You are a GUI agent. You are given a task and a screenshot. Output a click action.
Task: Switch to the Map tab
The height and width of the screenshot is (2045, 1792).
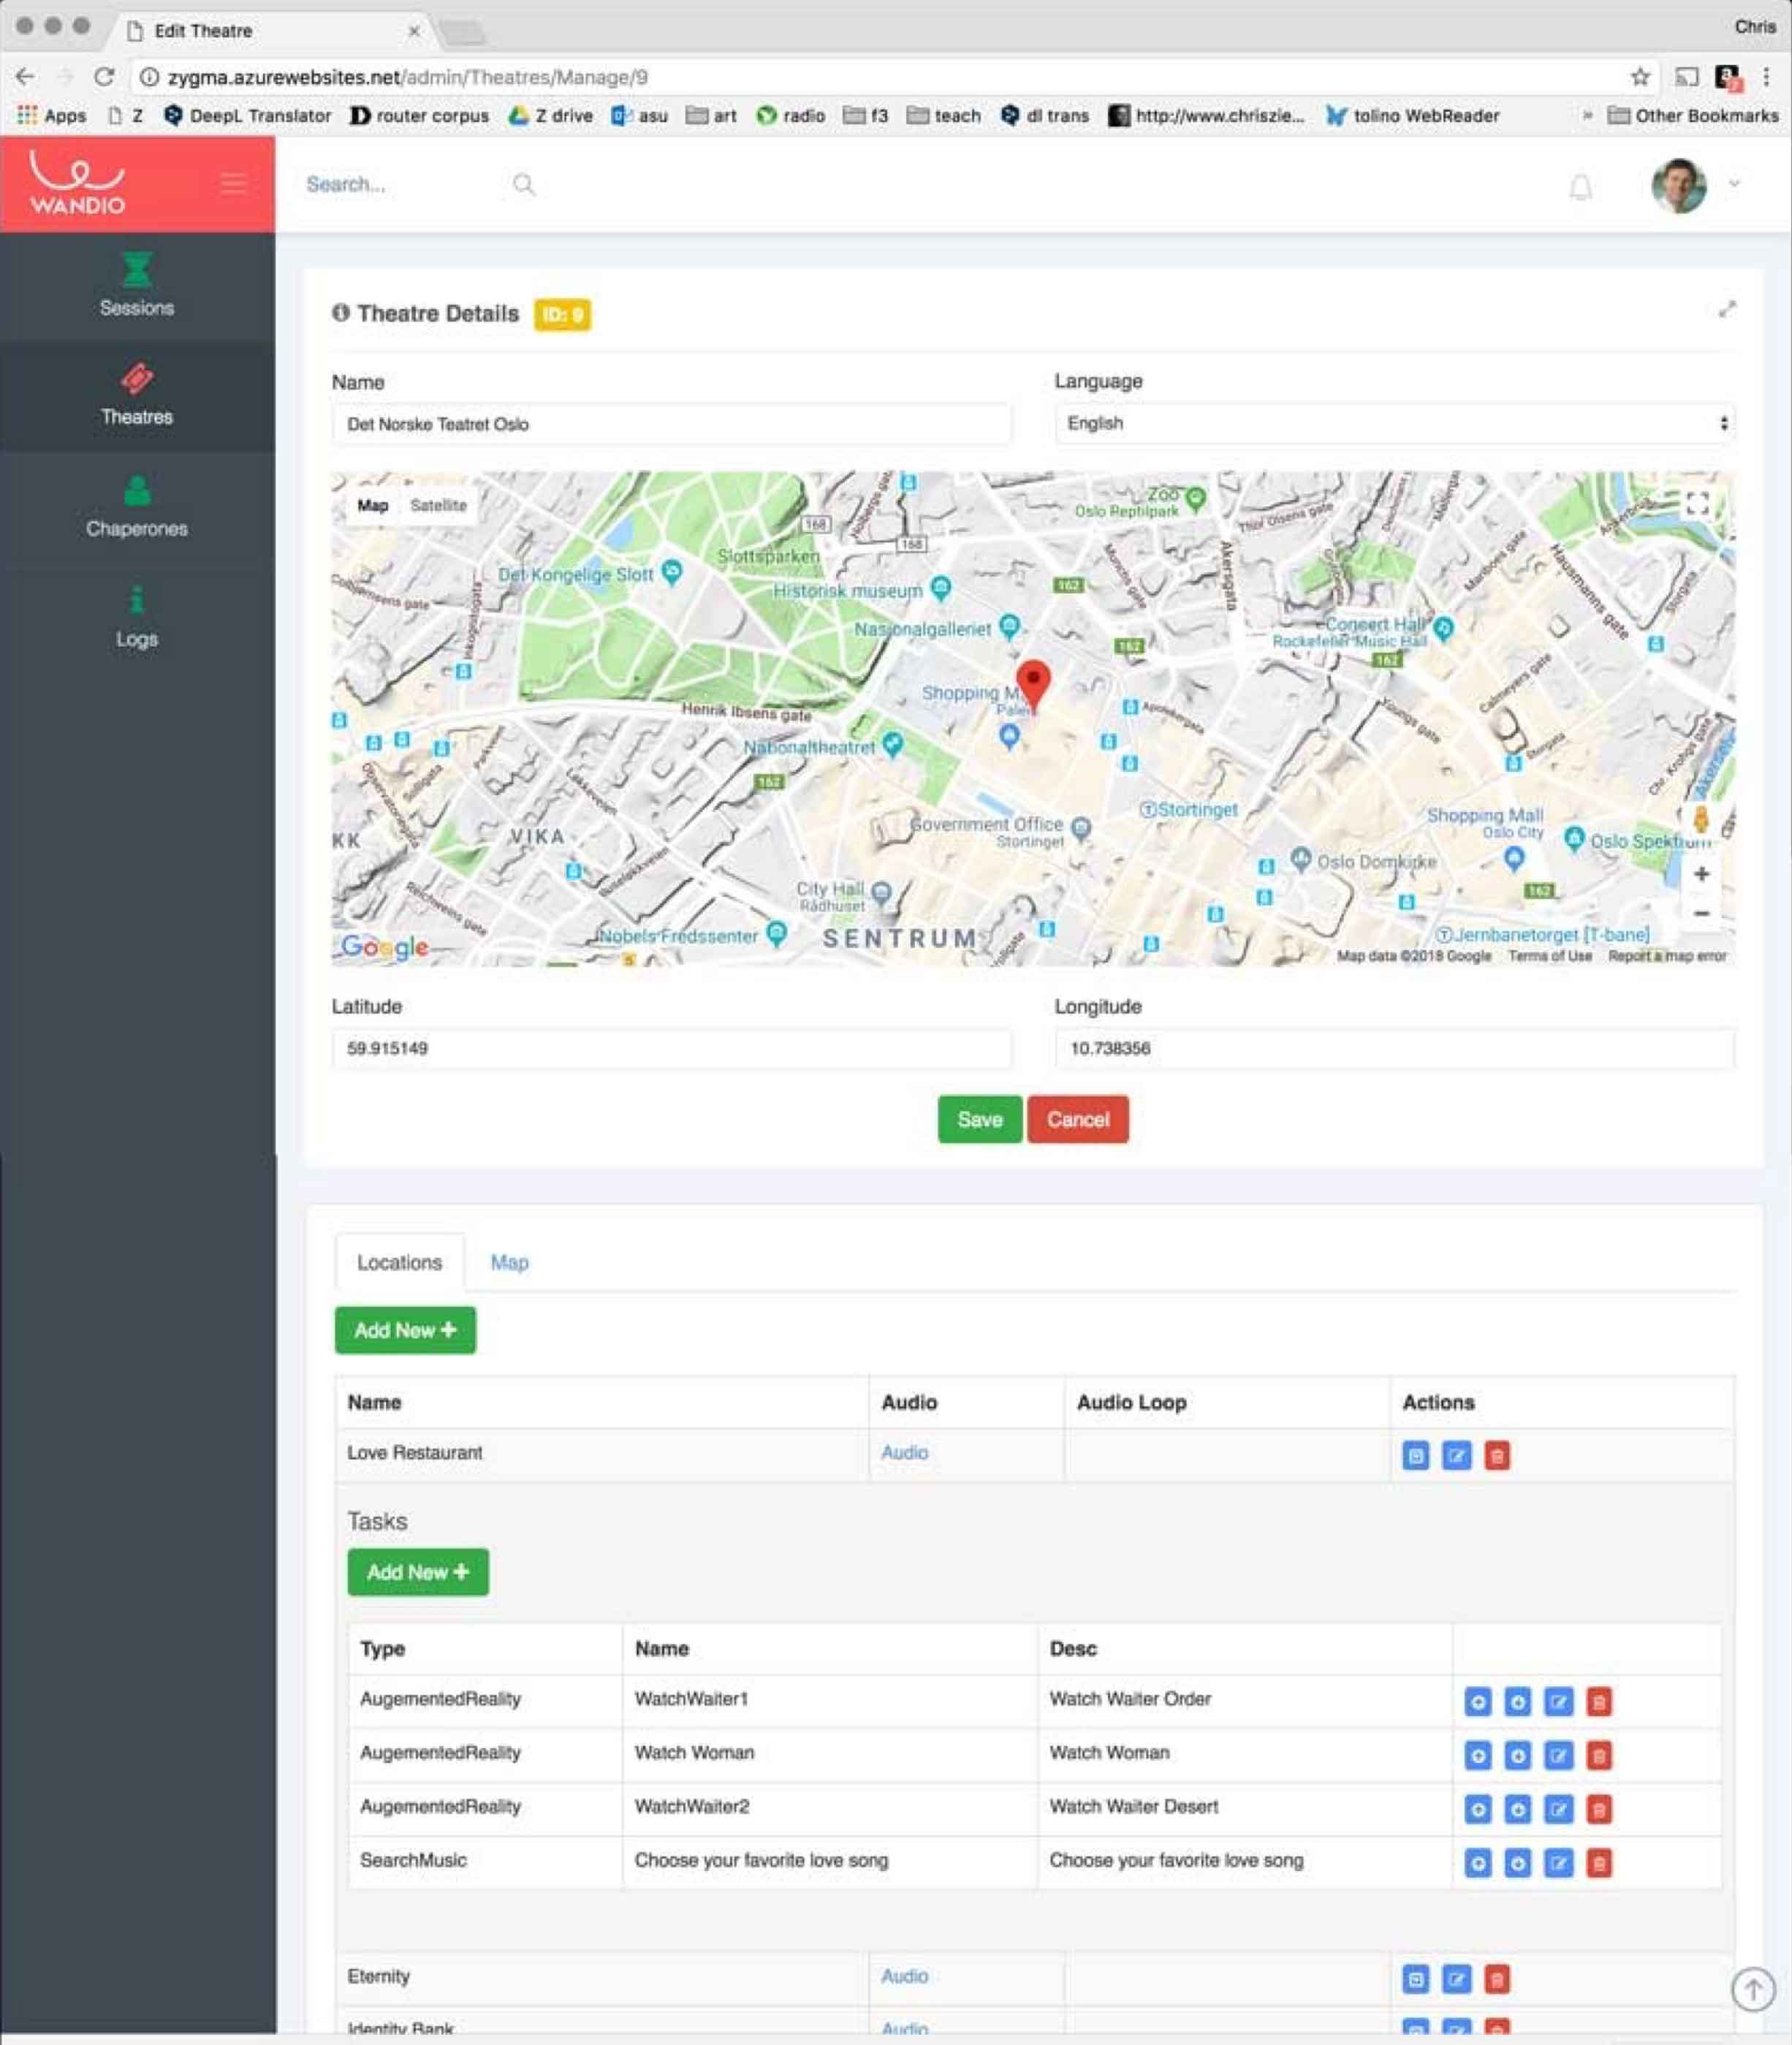(509, 1262)
